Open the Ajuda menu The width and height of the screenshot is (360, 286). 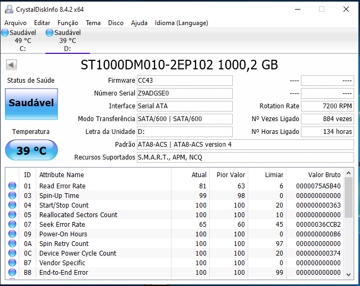pos(139,23)
